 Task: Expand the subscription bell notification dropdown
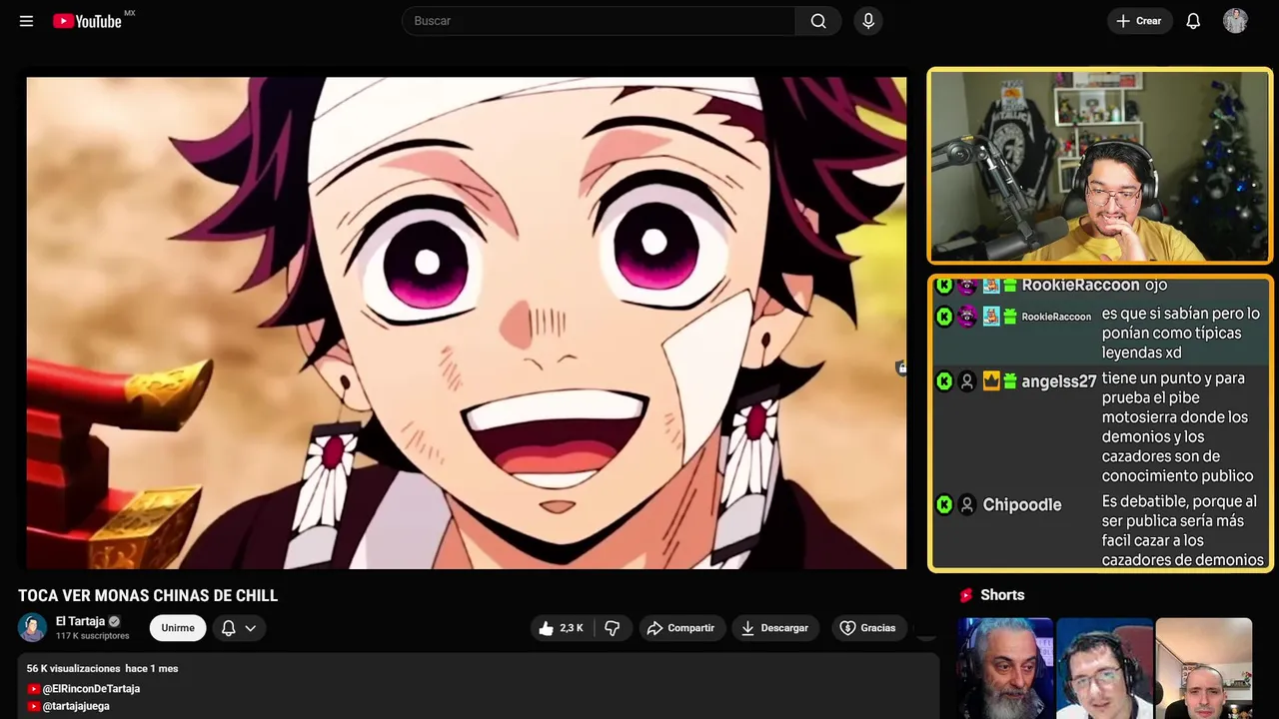point(239,628)
